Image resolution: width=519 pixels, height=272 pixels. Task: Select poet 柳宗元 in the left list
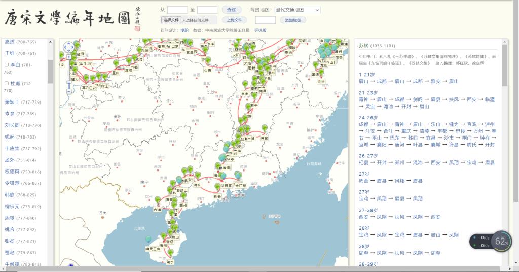pos(12,207)
